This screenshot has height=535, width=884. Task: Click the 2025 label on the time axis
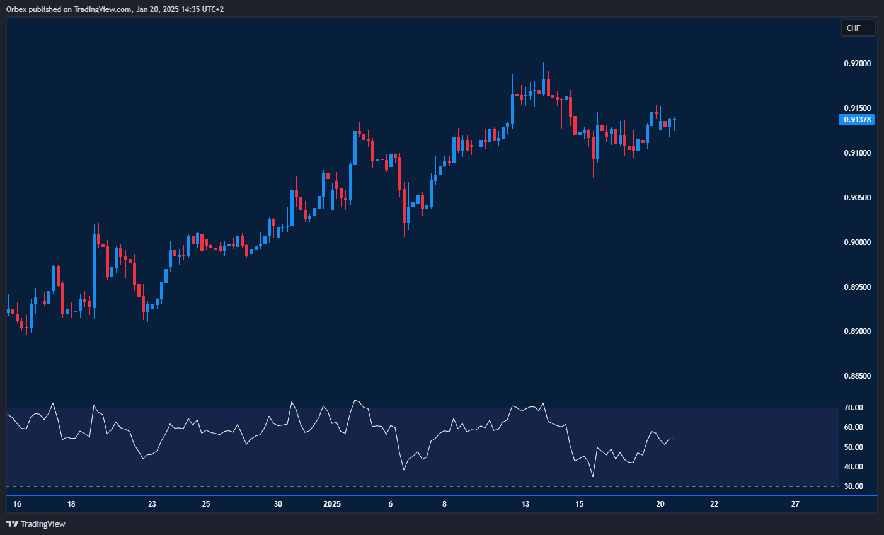[x=332, y=504]
